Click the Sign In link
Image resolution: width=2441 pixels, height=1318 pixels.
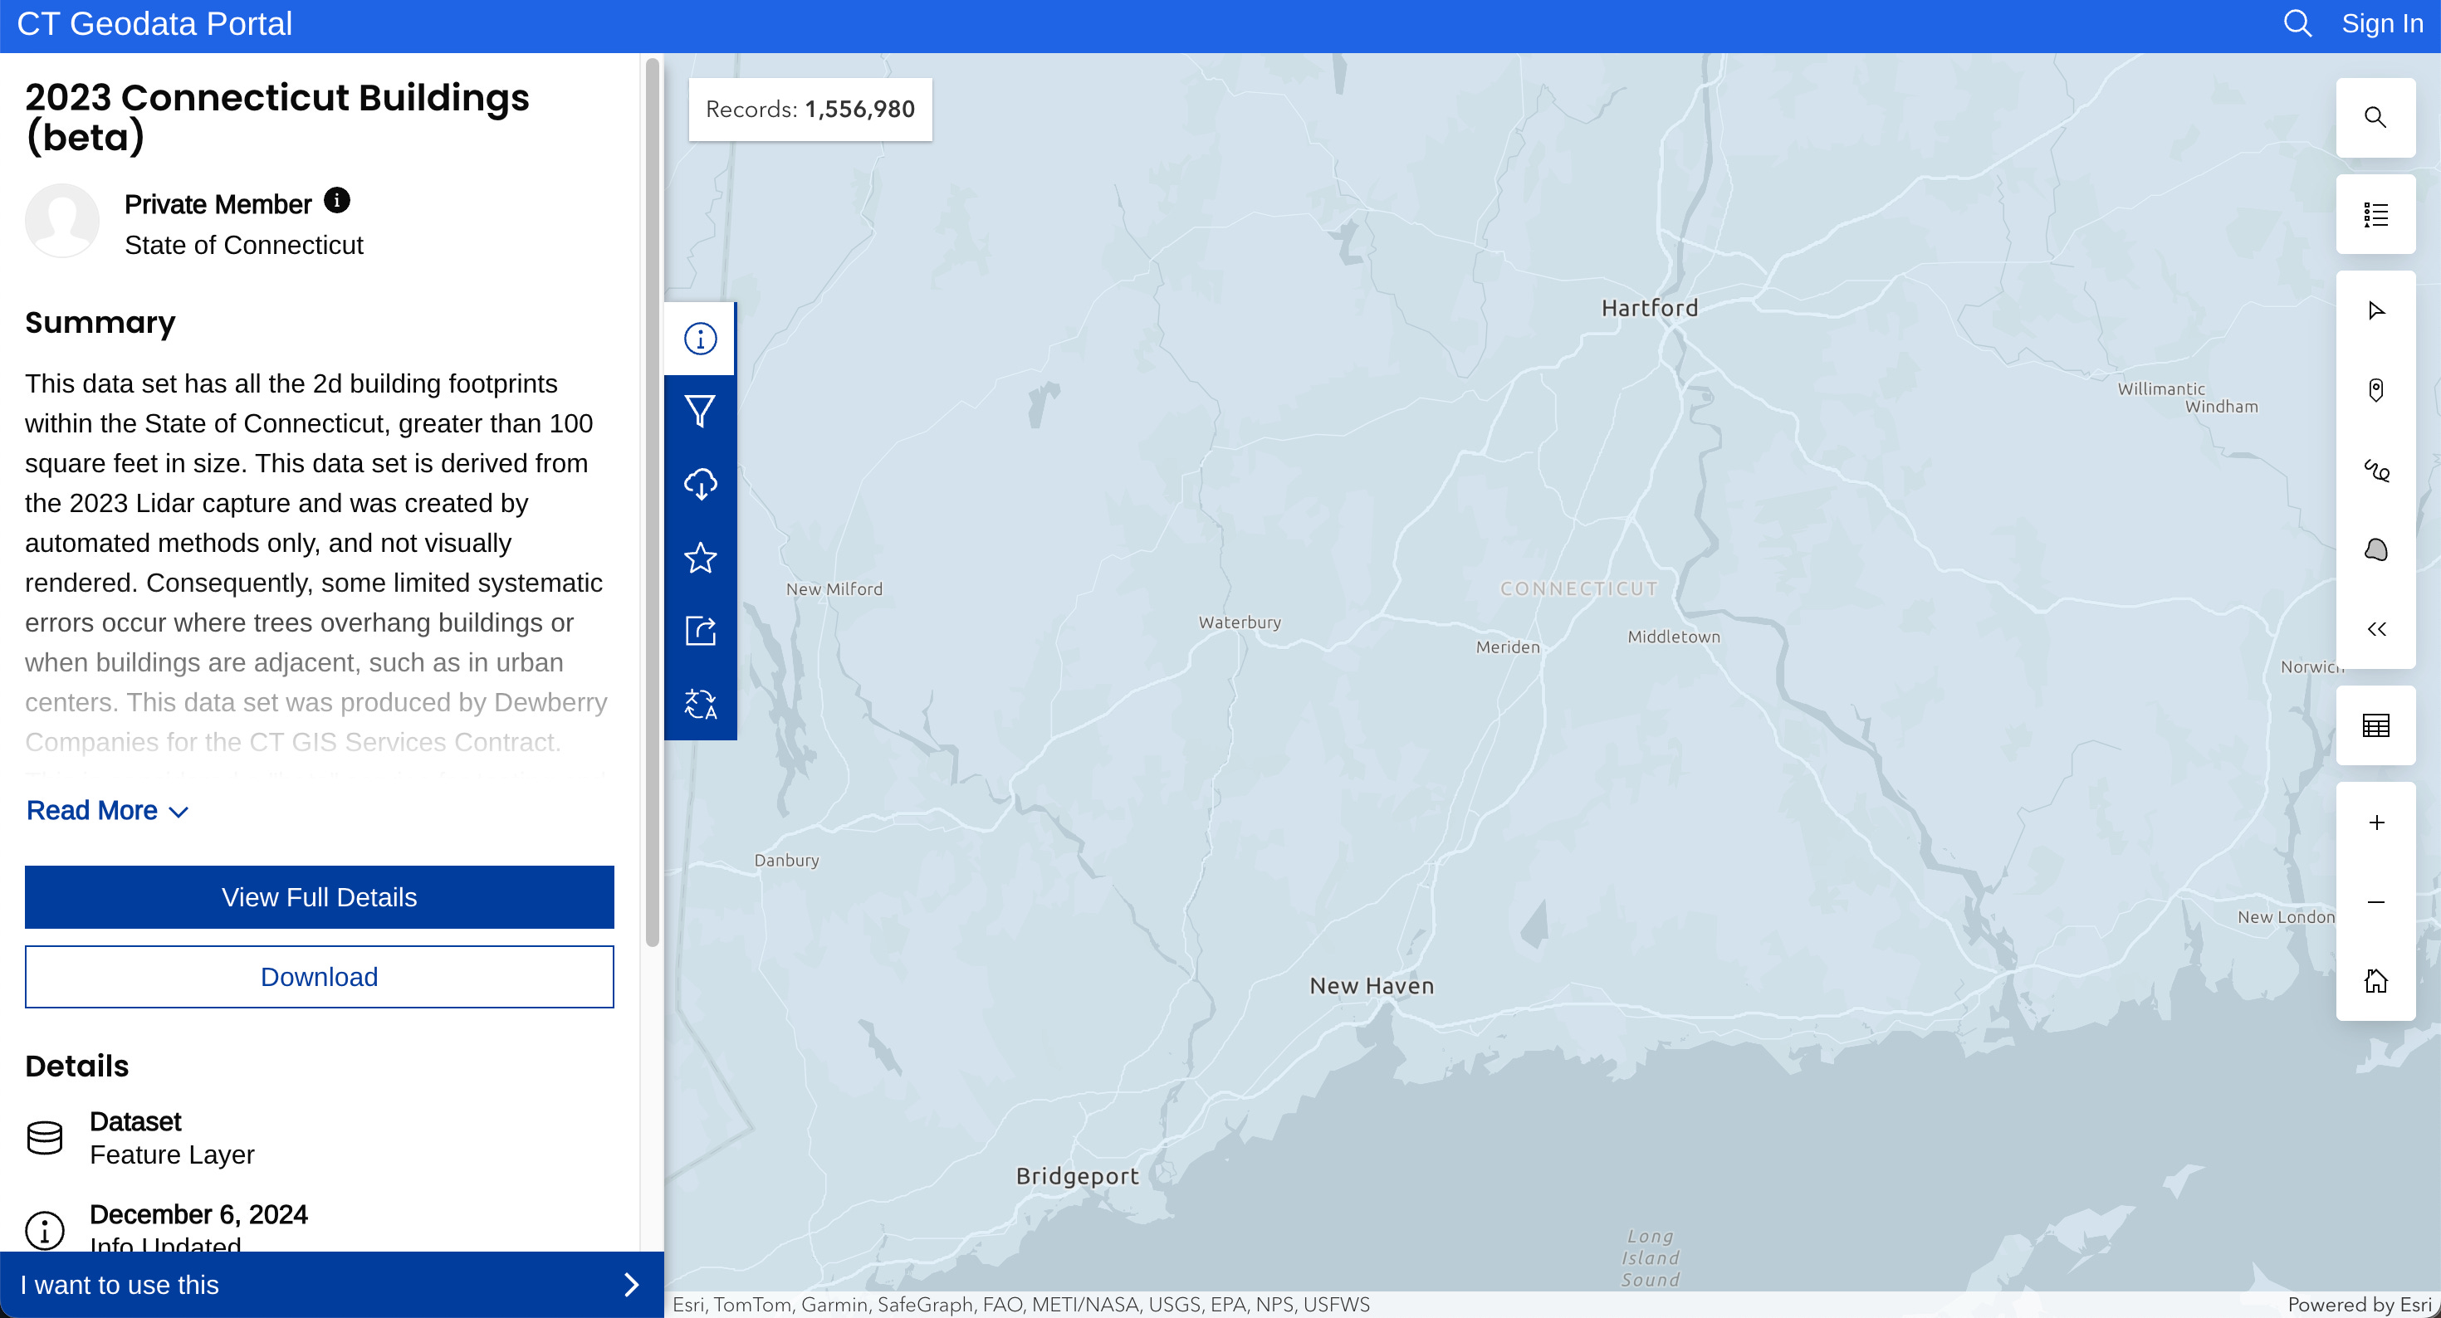pyautogui.click(x=2381, y=24)
